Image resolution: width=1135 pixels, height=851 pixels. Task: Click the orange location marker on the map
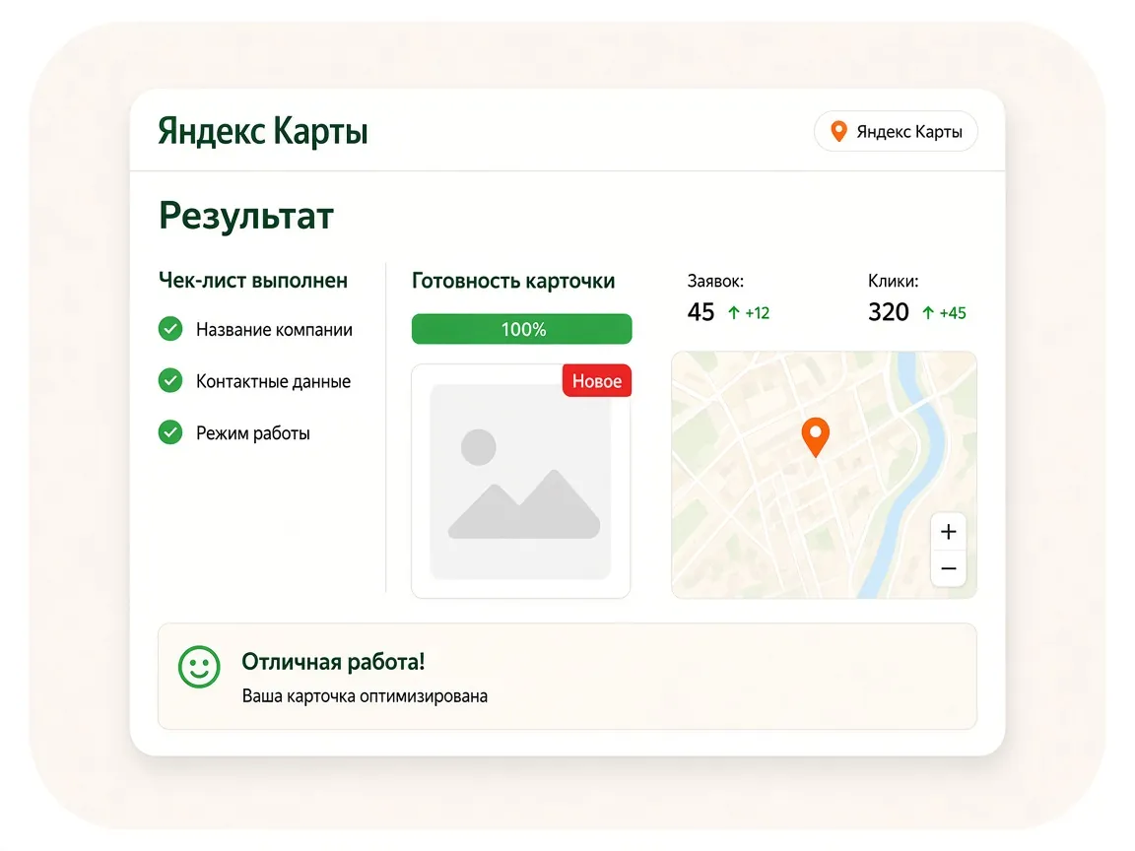click(816, 436)
